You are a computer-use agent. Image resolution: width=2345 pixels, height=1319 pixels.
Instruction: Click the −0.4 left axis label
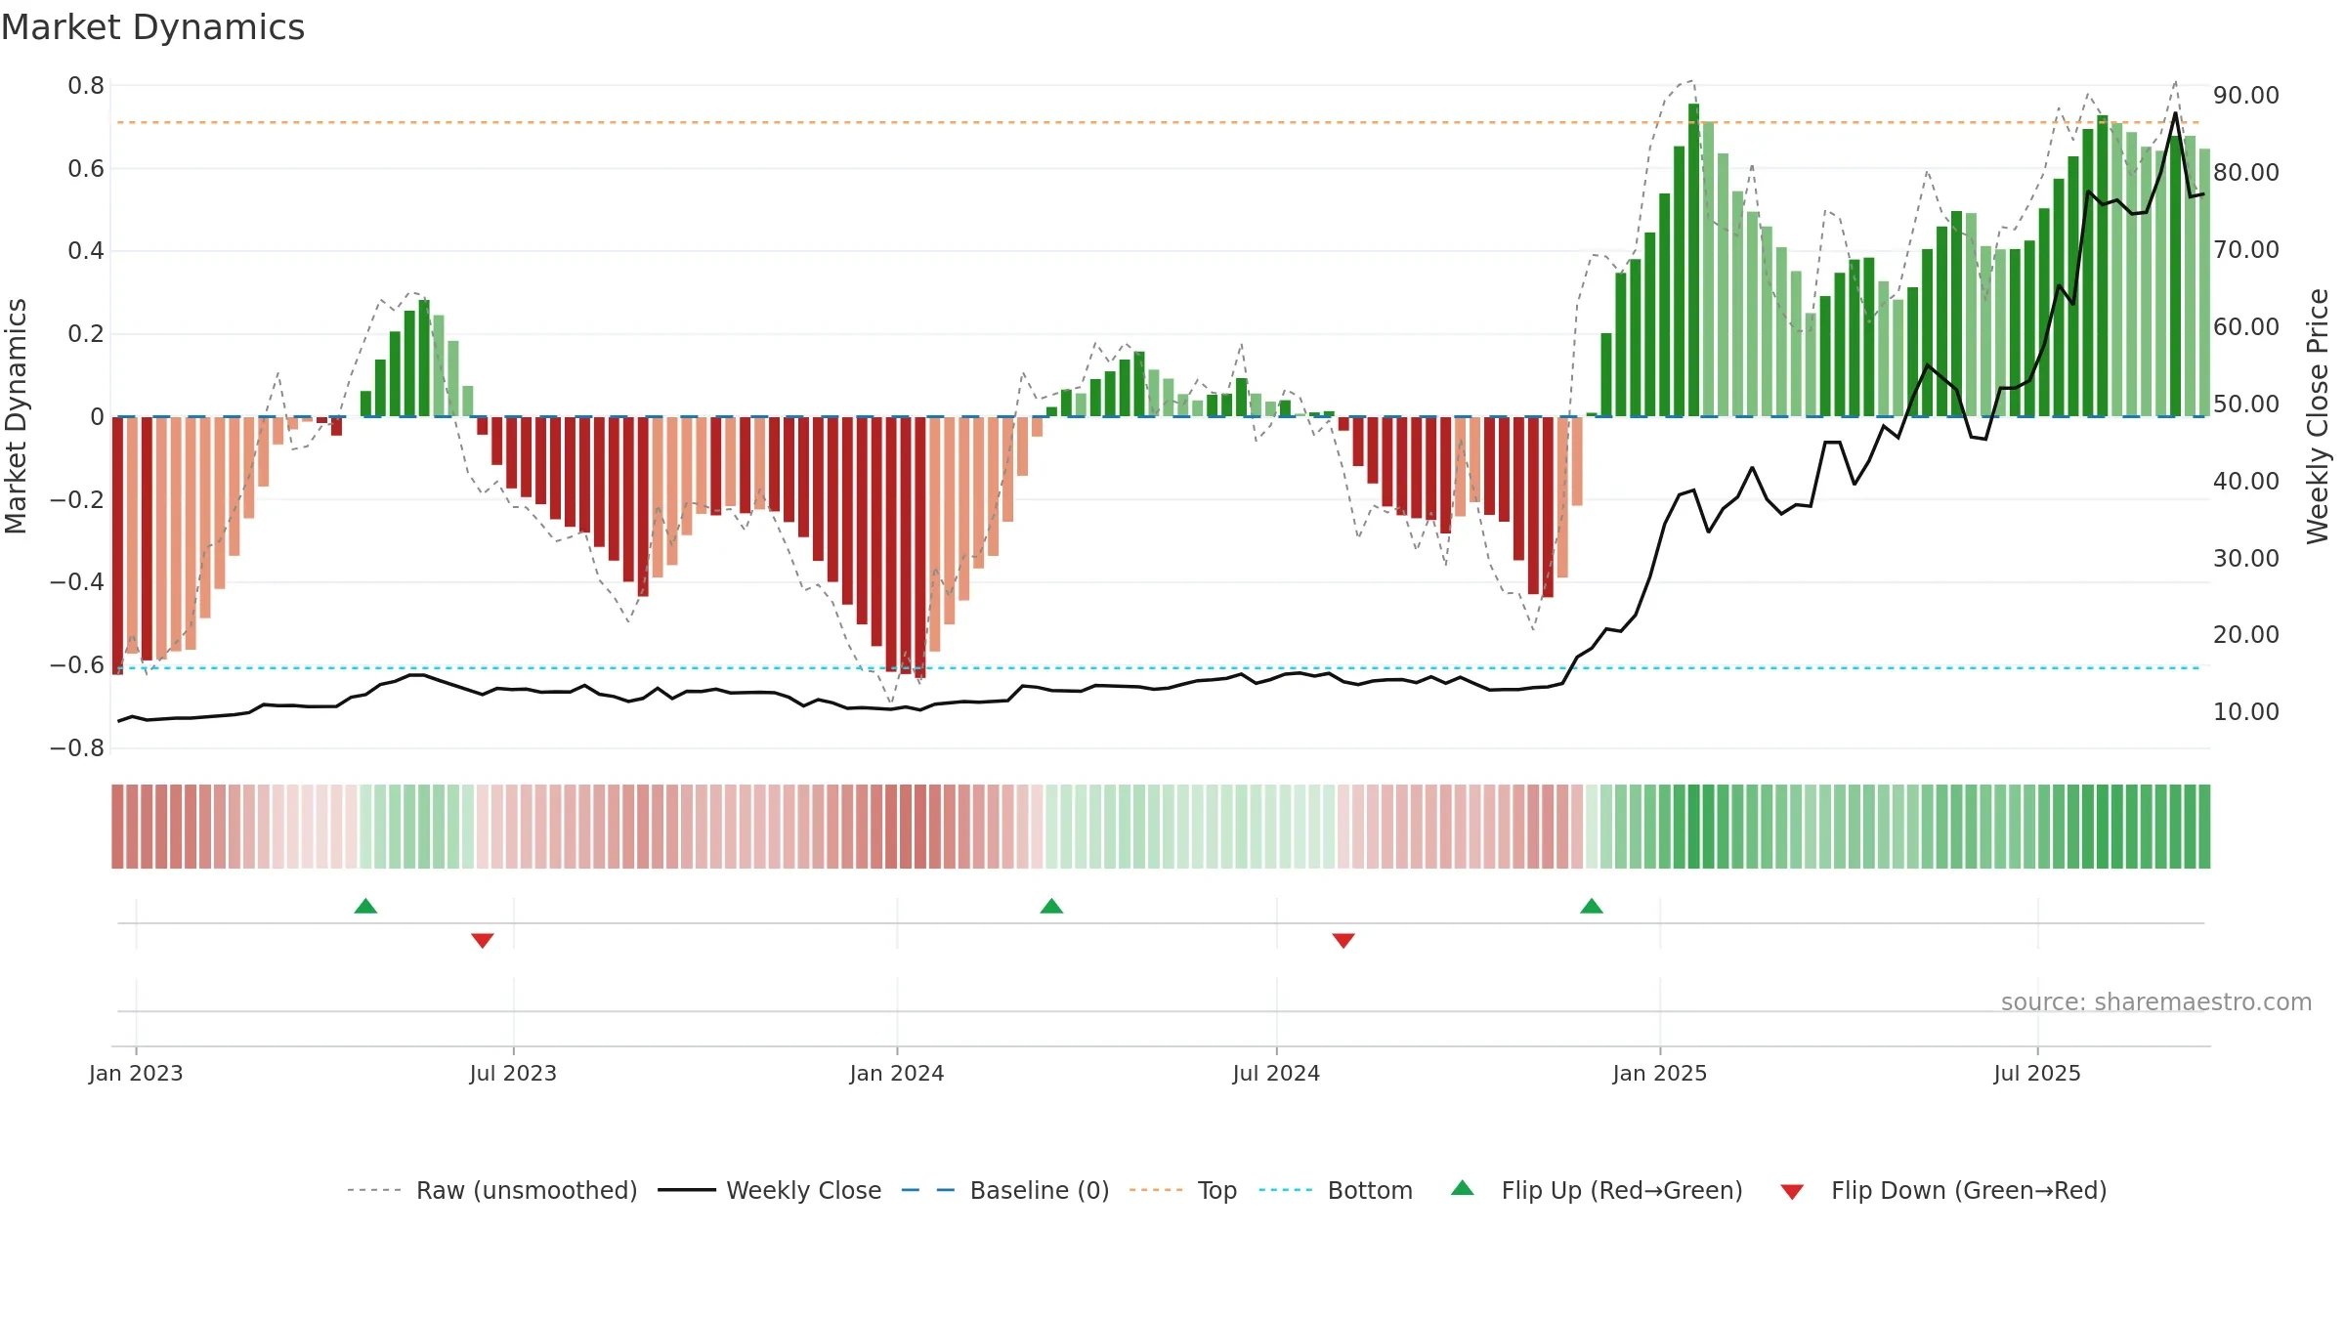(x=77, y=582)
